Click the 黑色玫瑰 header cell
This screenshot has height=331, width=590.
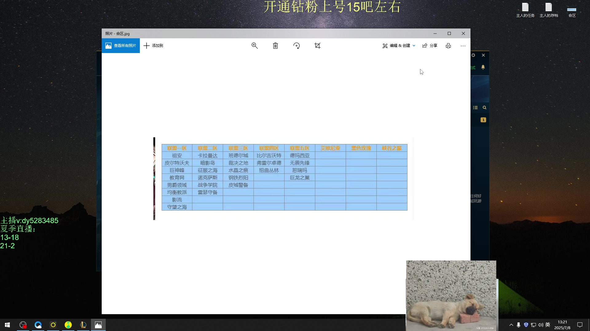(x=361, y=148)
